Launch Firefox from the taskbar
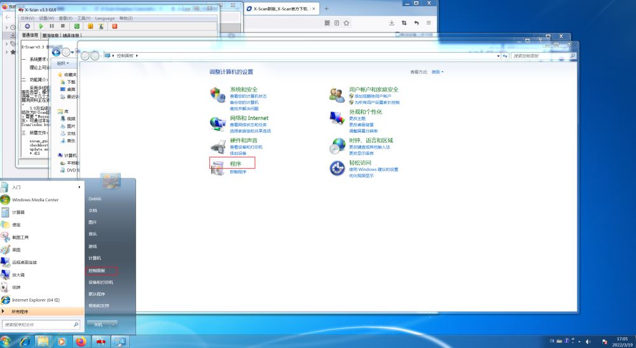 tap(81, 342)
